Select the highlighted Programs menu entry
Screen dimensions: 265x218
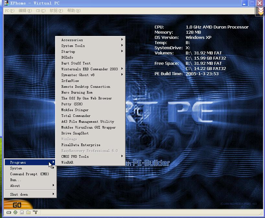click(30, 162)
